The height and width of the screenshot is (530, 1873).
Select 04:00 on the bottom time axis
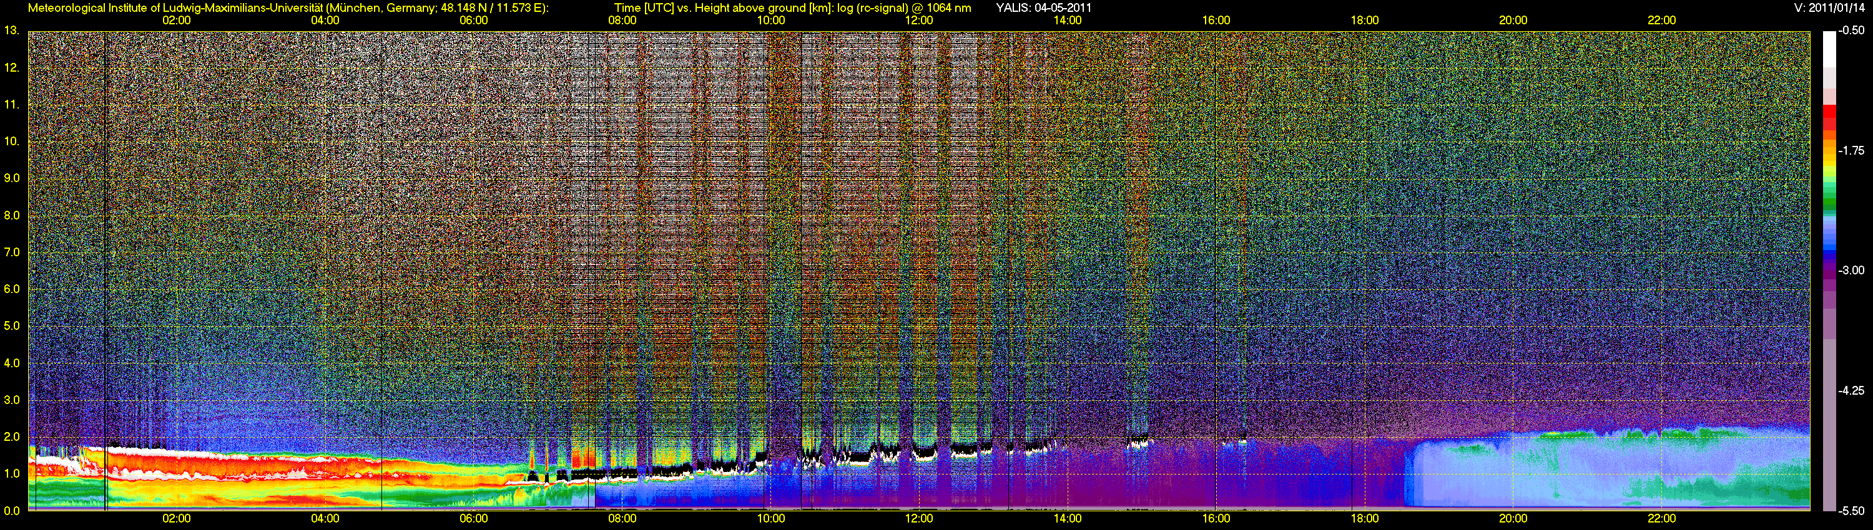point(325,518)
